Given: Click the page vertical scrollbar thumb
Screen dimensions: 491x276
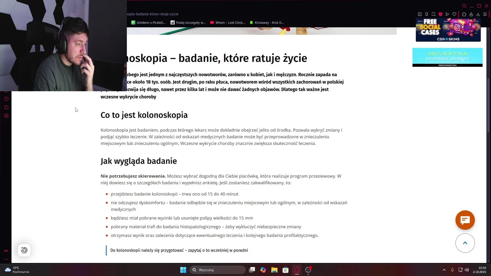Looking at the screenshot, I should click(489, 105).
